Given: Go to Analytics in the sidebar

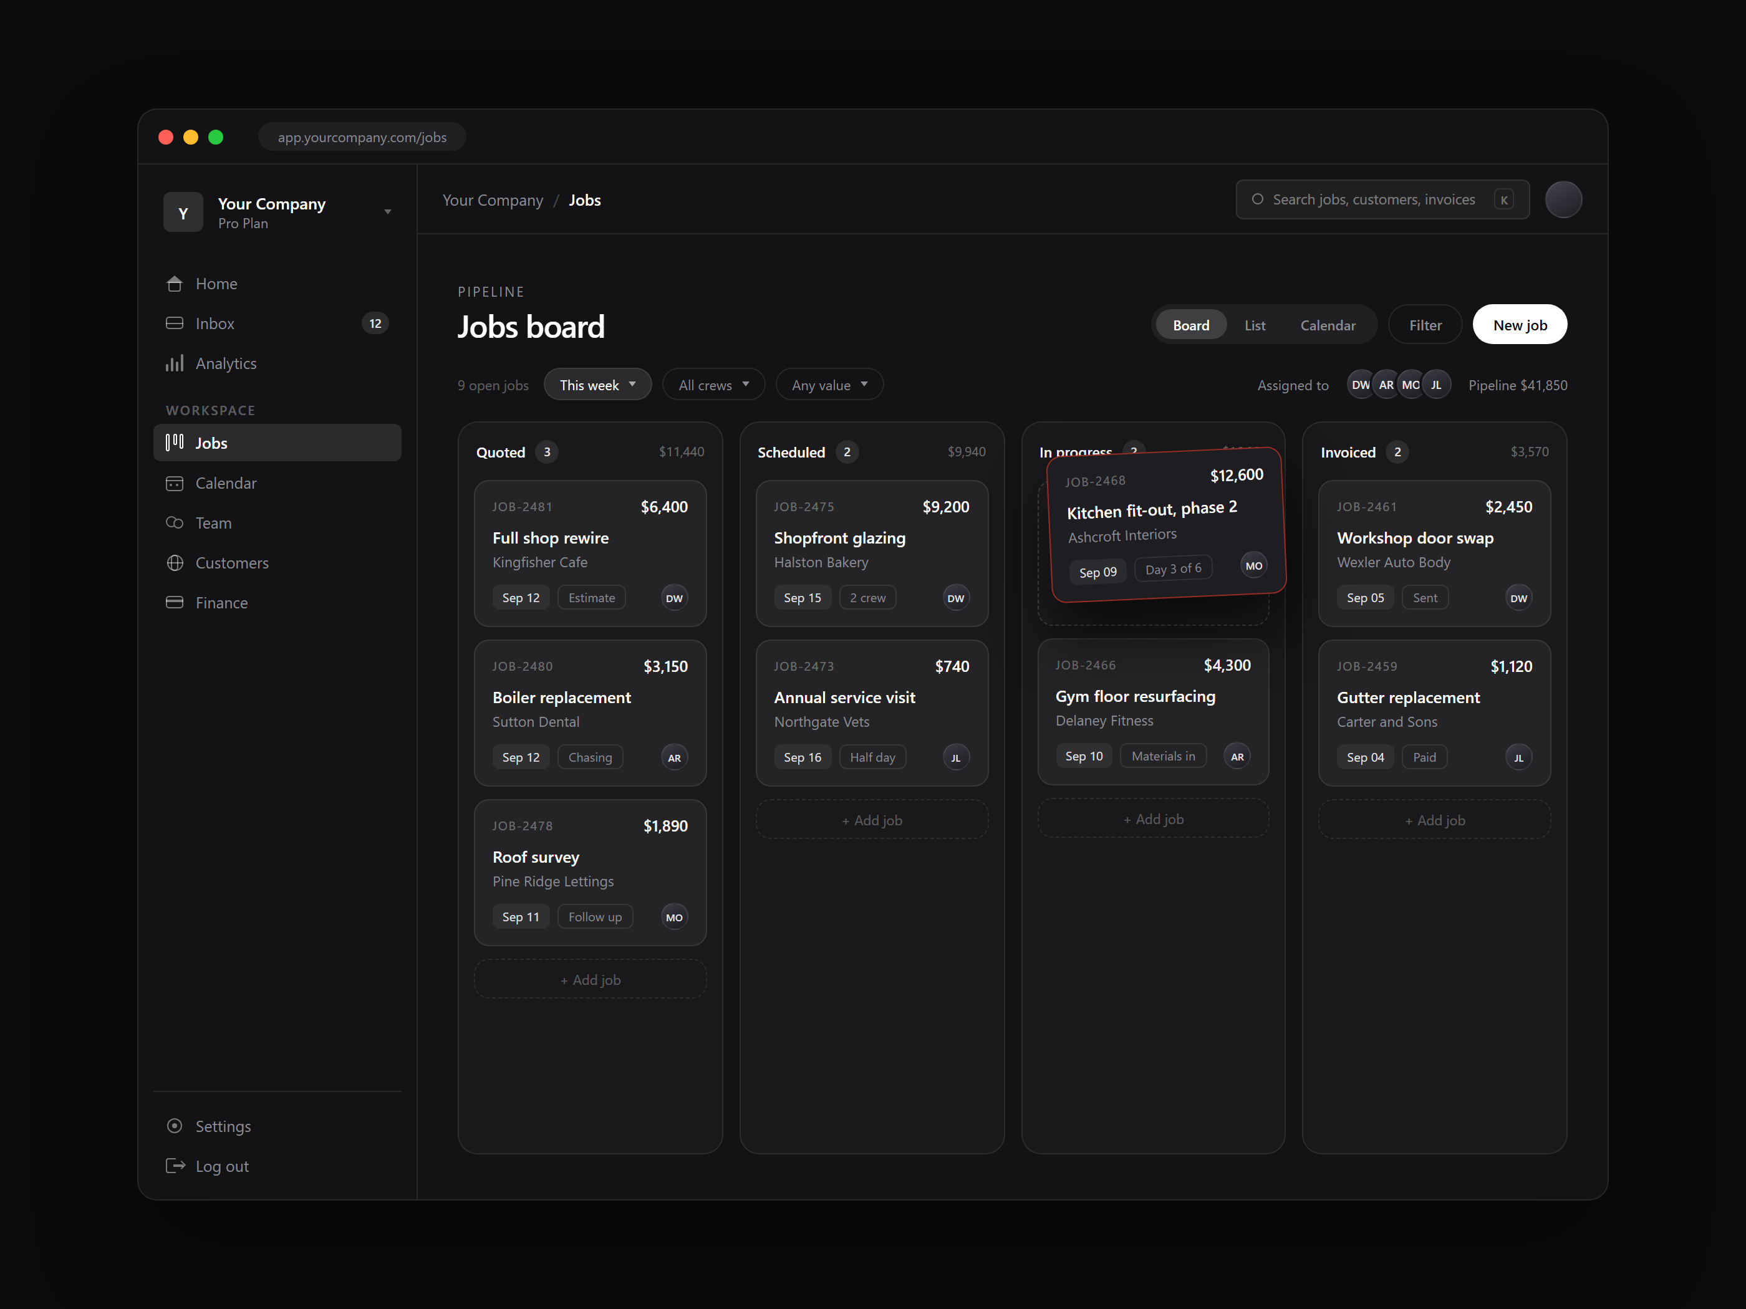Looking at the screenshot, I should 277,364.
